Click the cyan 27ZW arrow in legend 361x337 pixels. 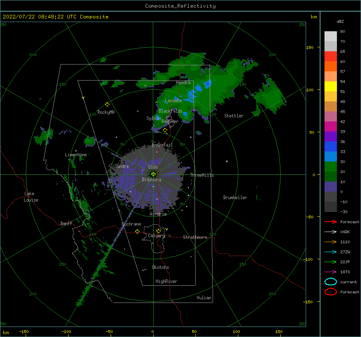tap(331, 252)
